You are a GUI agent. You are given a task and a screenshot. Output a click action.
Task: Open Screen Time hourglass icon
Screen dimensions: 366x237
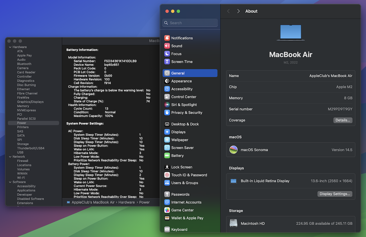tap(167, 61)
